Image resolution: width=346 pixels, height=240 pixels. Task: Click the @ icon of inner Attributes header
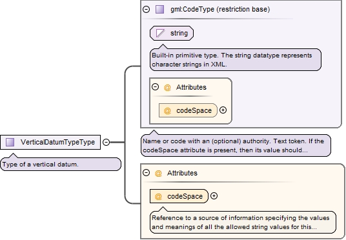[x=167, y=87]
